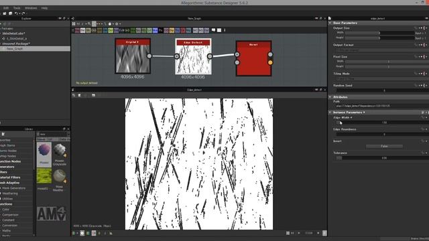Click the first icon in 2D view toolbar
The height and width of the screenshot is (241, 429).
pyautogui.click(x=74, y=95)
